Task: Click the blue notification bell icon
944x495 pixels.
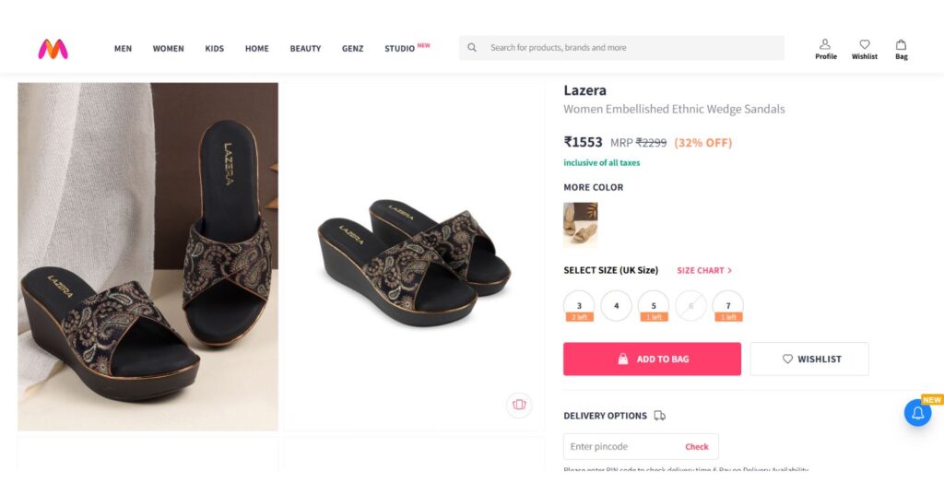Action: (x=917, y=413)
